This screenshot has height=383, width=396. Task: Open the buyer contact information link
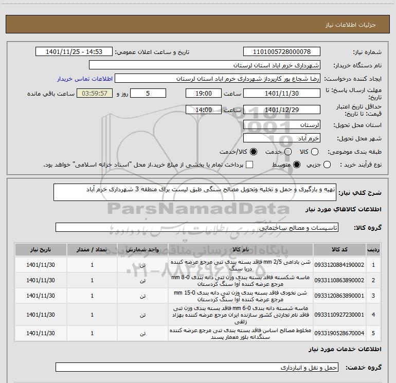85,79
